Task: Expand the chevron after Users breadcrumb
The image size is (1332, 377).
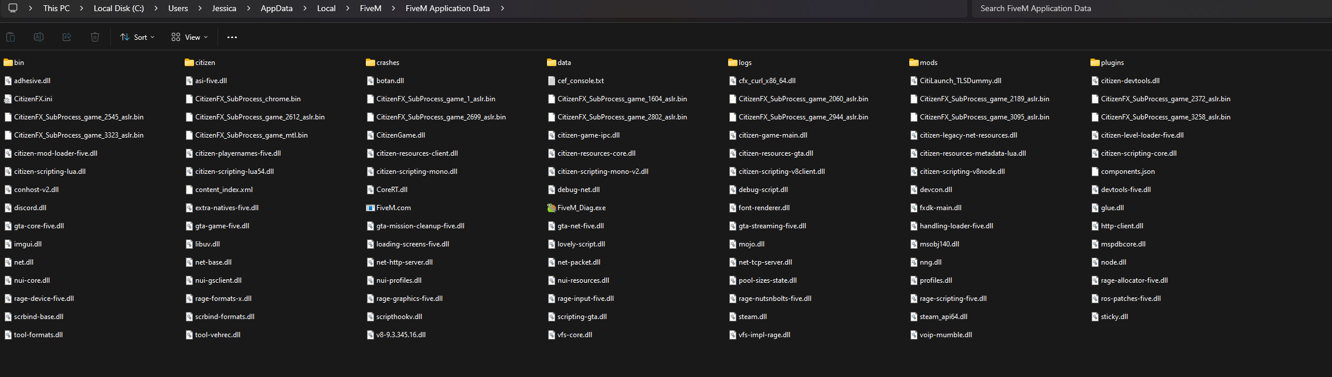Action: click(x=200, y=8)
